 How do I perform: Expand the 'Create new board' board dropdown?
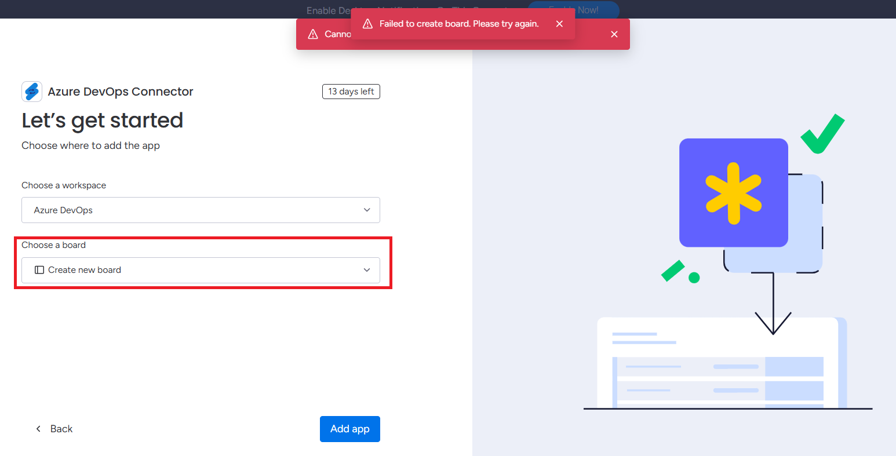pyautogui.click(x=201, y=270)
